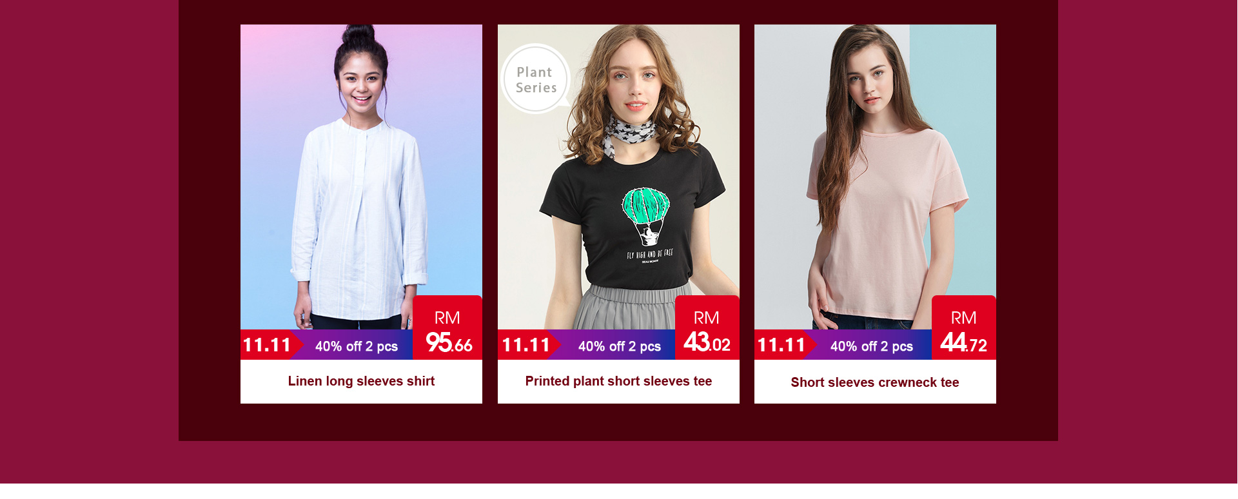Image resolution: width=1238 pixels, height=499 pixels.
Task: Click the white caption box of linen shirt
Action: 361,382
